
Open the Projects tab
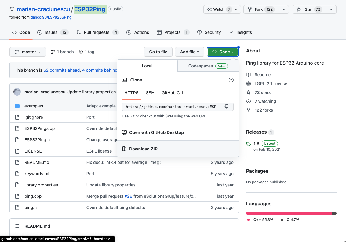click(173, 32)
